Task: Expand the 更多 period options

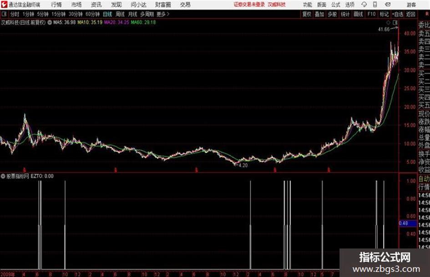Action: (x=163, y=14)
